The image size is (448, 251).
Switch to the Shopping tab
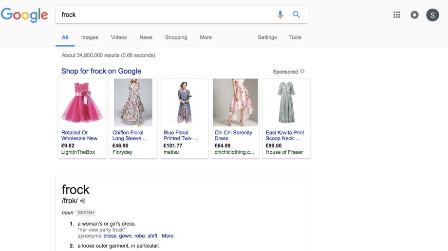coord(176,37)
